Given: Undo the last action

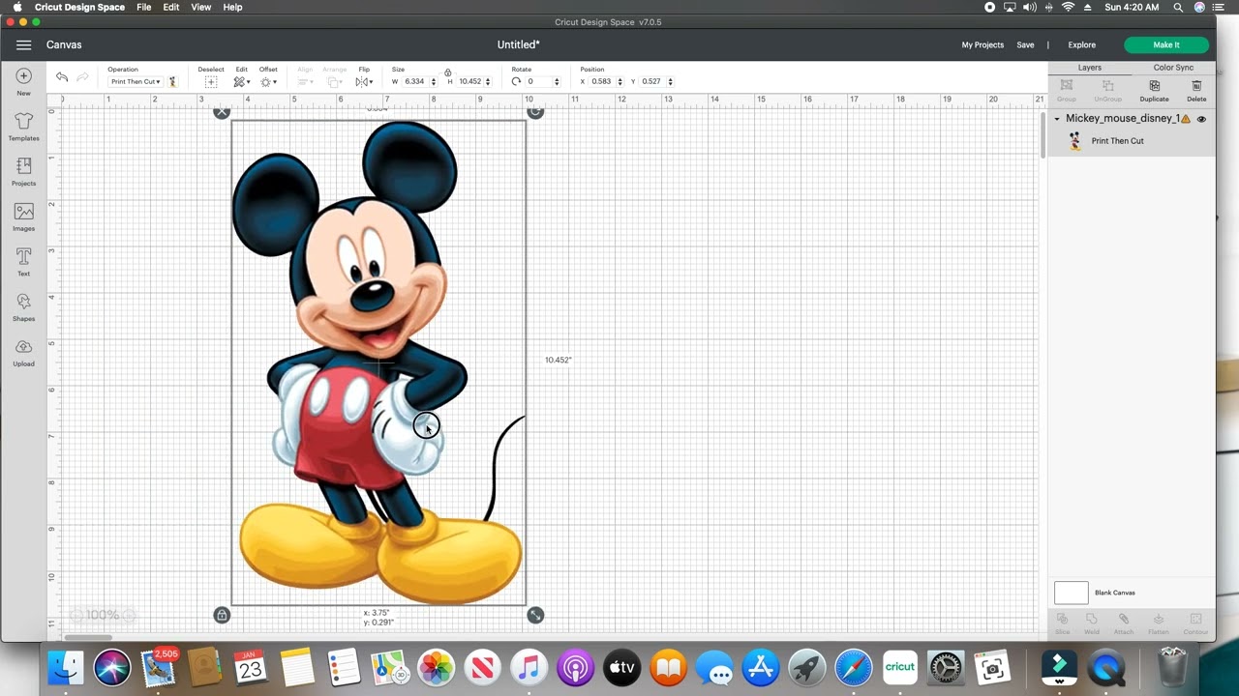Looking at the screenshot, I should click(x=62, y=77).
